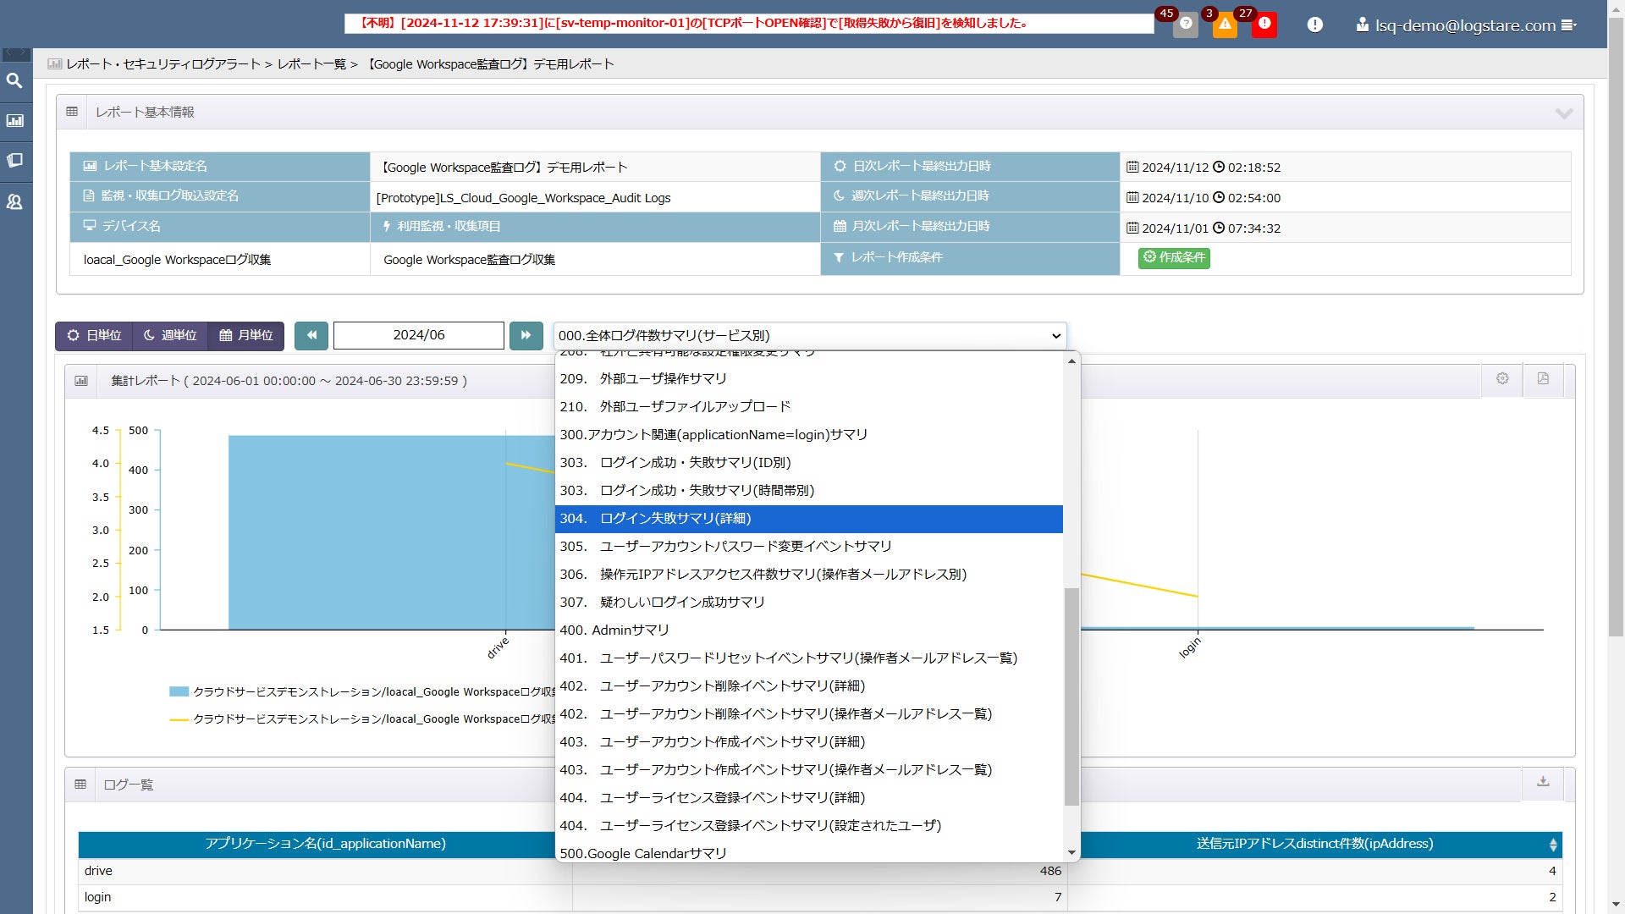Screen dimensions: 1625x914
Task: Open the red critical alerts icon
Action: tap(1264, 24)
